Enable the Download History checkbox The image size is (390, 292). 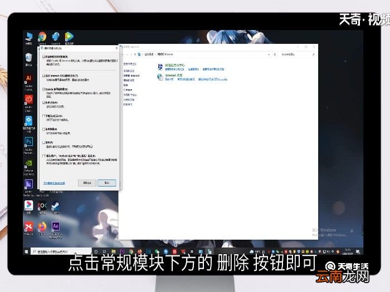[x=44, y=116]
